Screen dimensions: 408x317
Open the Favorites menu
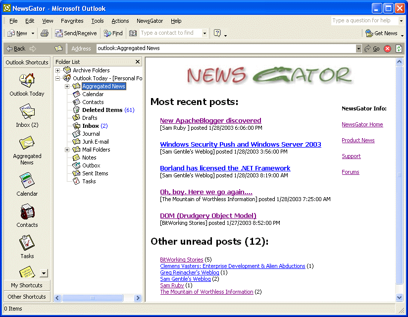pyautogui.click(x=72, y=21)
